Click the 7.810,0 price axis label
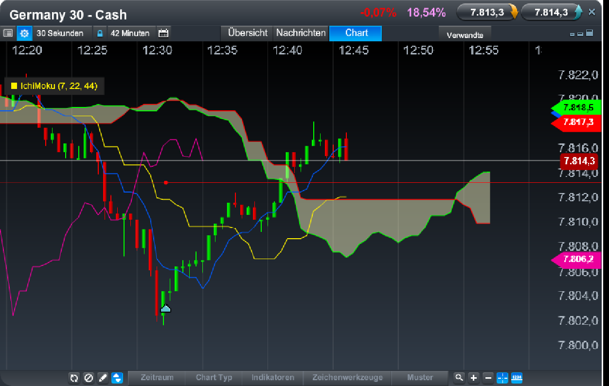 point(578,222)
